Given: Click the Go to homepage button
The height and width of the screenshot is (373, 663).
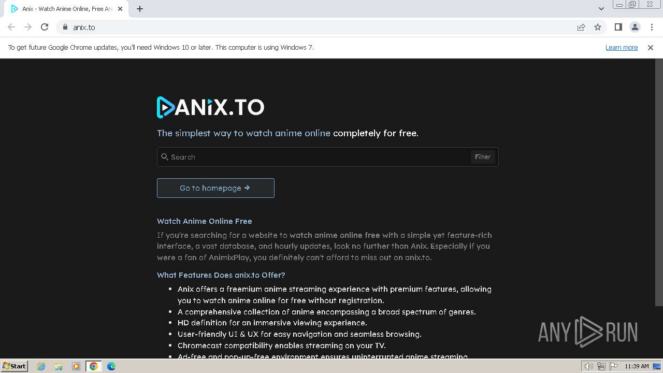Looking at the screenshot, I should coord(215,188).
